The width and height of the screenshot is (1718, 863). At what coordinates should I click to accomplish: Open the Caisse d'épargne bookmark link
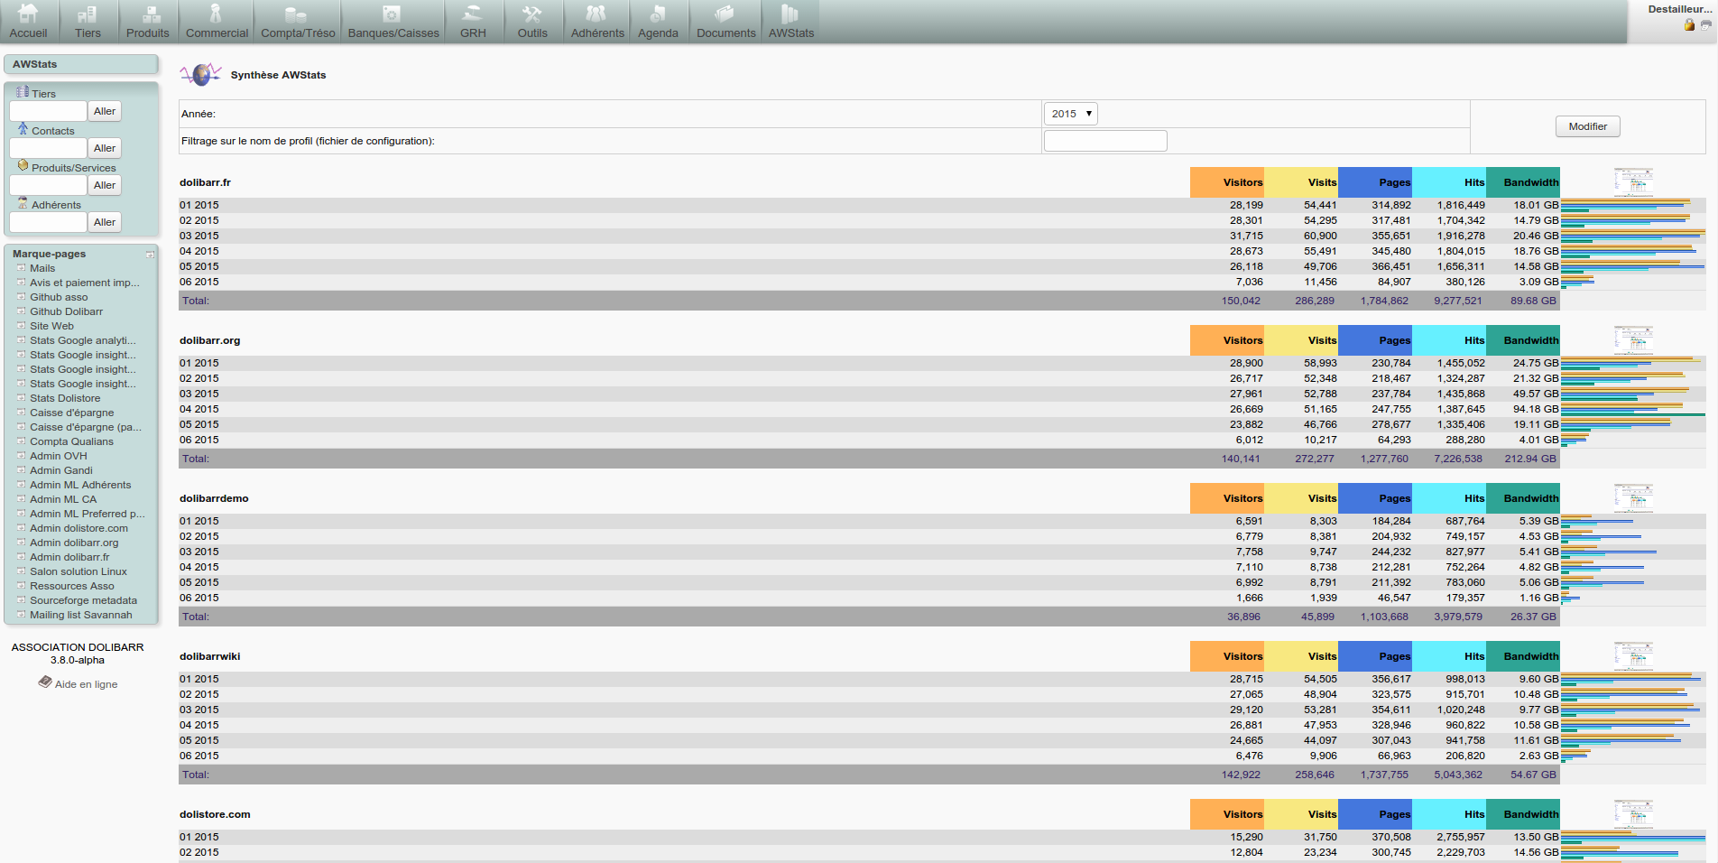(72, 413)
